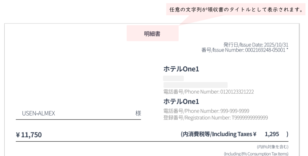308x156 pixels.
Task: Click the USEN-ALMEX recipient name
Action: pos(35,114)
